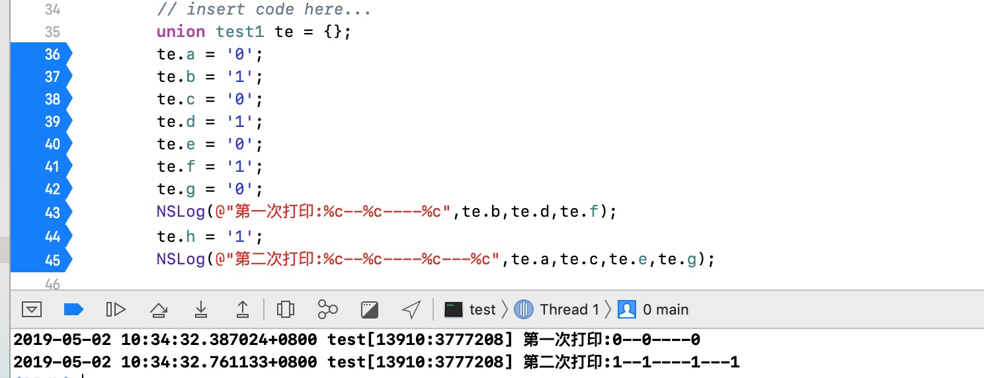Click the test1 type name
This screenshot has width=984, height=378.
point(240,32)
